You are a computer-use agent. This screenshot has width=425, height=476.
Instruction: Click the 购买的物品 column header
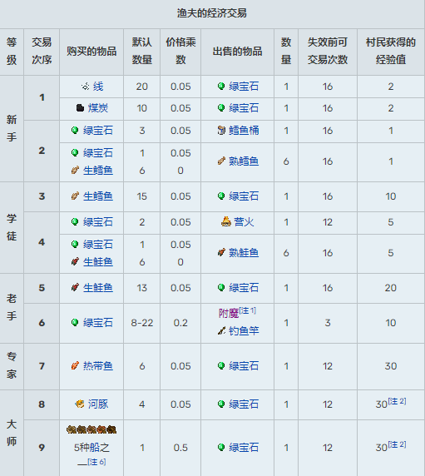[x=91, y=52]
